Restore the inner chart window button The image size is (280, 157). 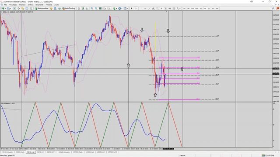tap(276, 5)
